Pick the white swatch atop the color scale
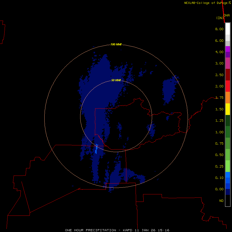Screen dimensions: 232x232 click(x=228, y=29)
